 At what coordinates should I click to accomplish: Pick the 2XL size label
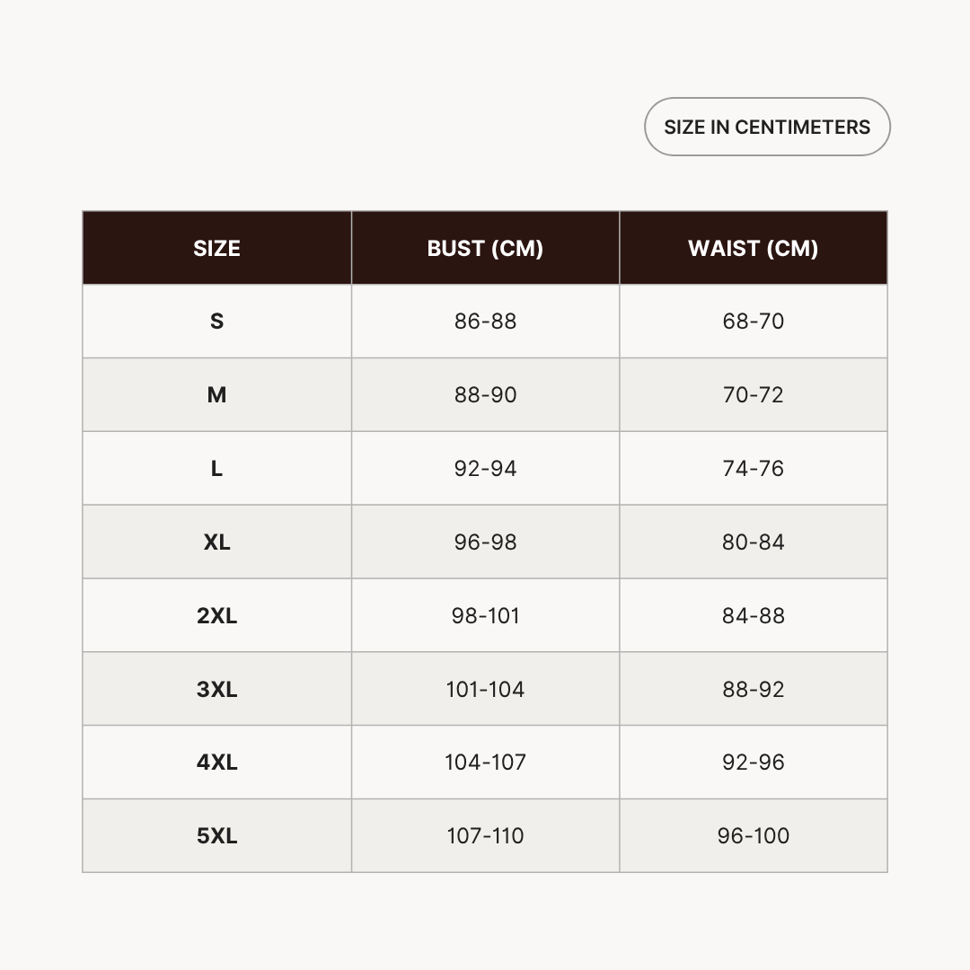click(x=216, y=616)
